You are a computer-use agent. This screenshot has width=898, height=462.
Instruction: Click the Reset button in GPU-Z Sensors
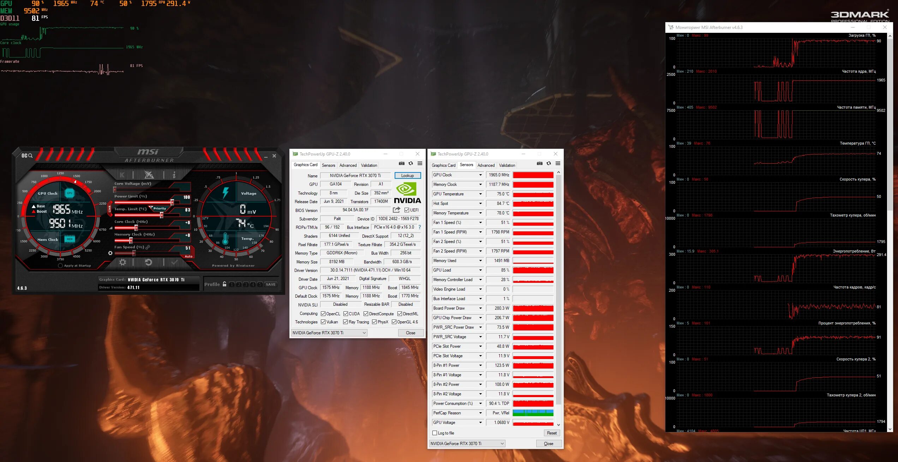click(x=552, y=433)
